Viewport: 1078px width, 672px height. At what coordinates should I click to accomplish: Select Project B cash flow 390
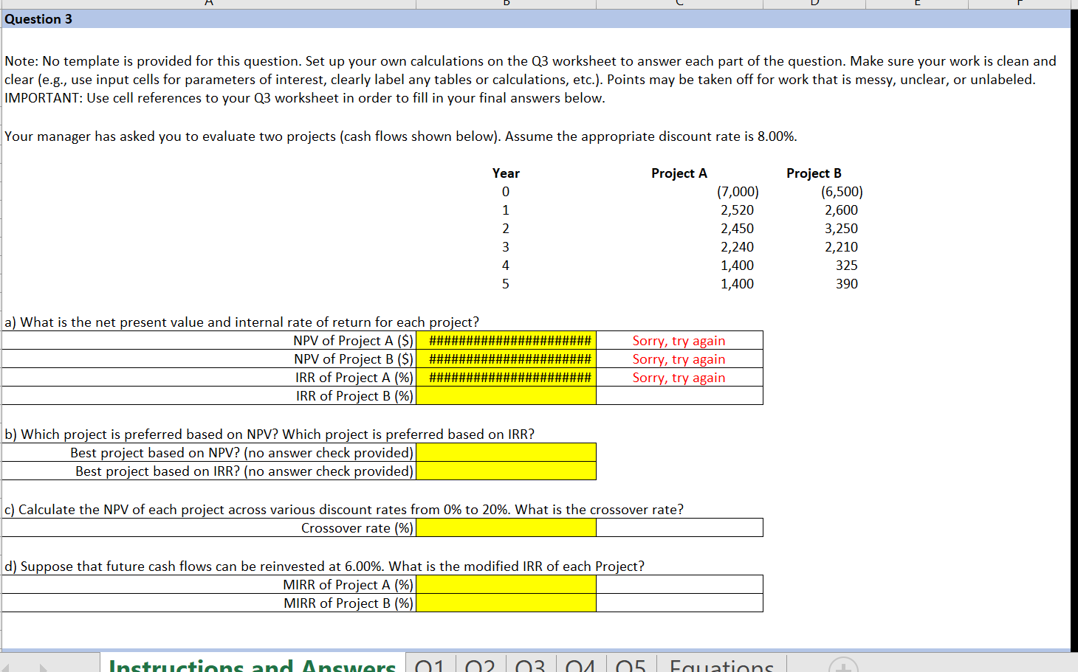(x=847, y=284)
